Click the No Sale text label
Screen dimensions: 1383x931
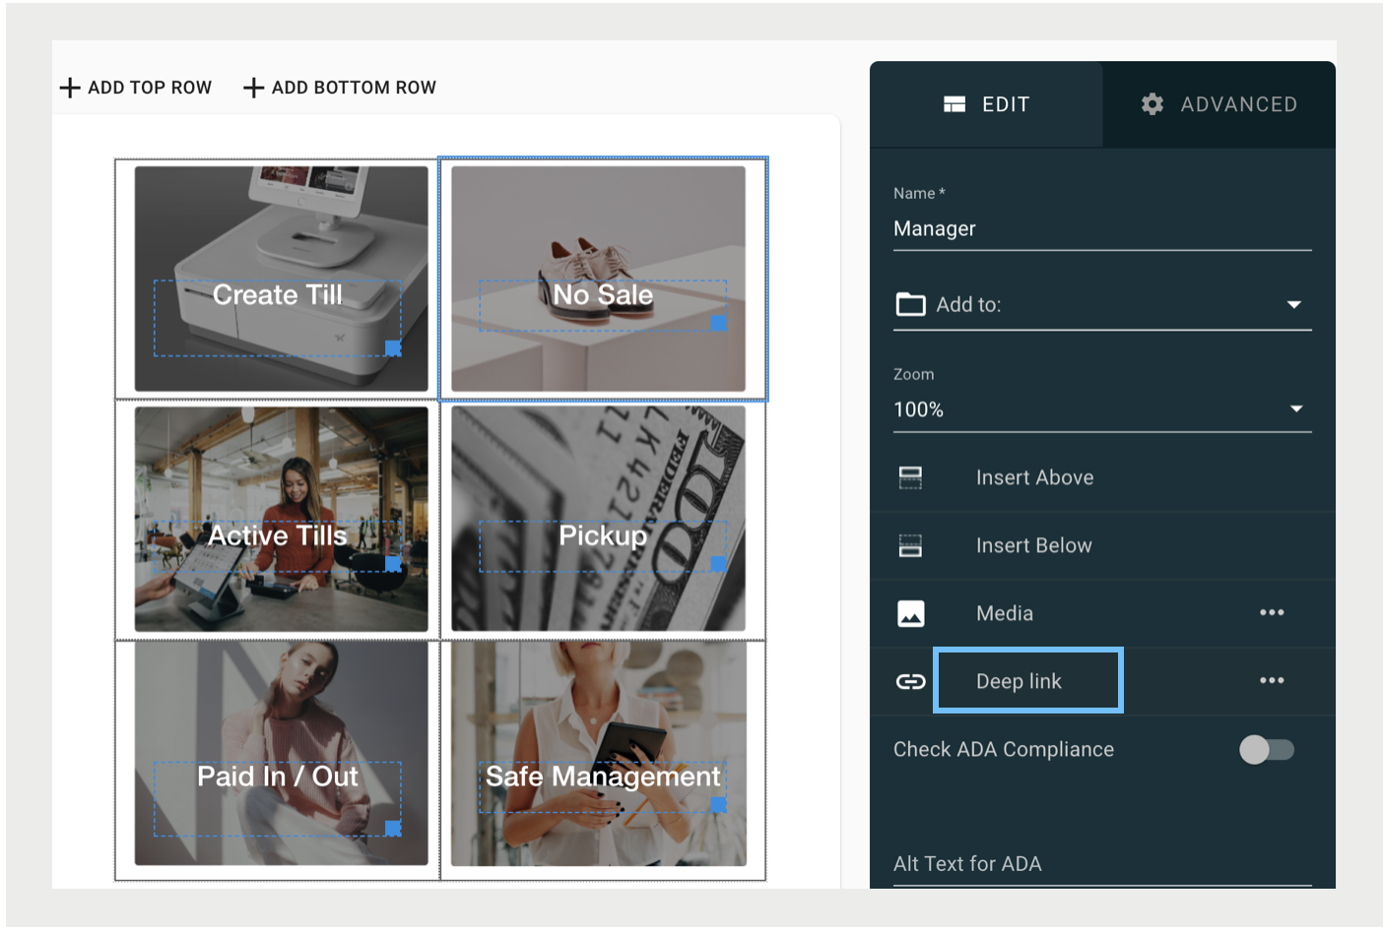[x=603, y=294]
